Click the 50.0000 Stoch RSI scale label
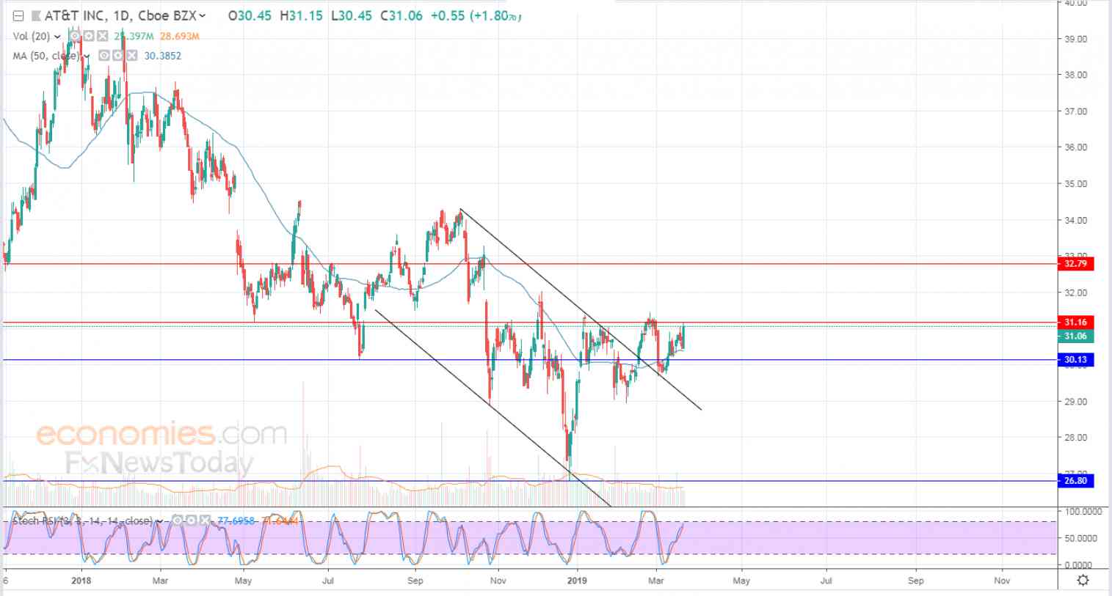Image resolution: width=1112 pixels, height=596 pixels. 1080,538
